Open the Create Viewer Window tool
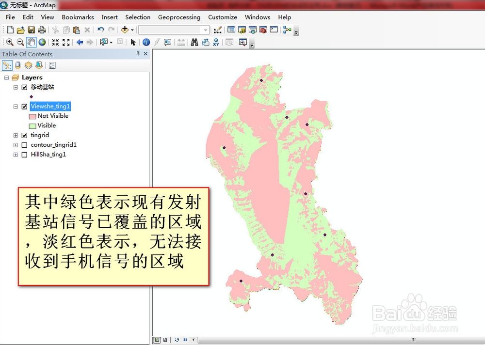The width and height of the screenshot is (485, 345). tap(243, 42)
